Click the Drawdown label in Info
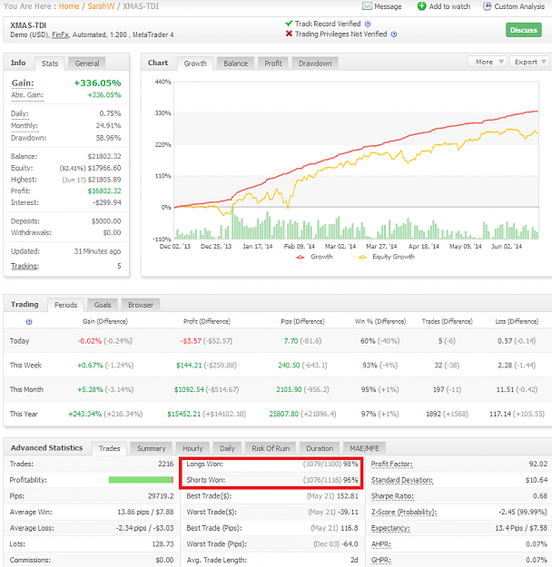The width and height of the screenshot is (552, 567). pos(28,138)
